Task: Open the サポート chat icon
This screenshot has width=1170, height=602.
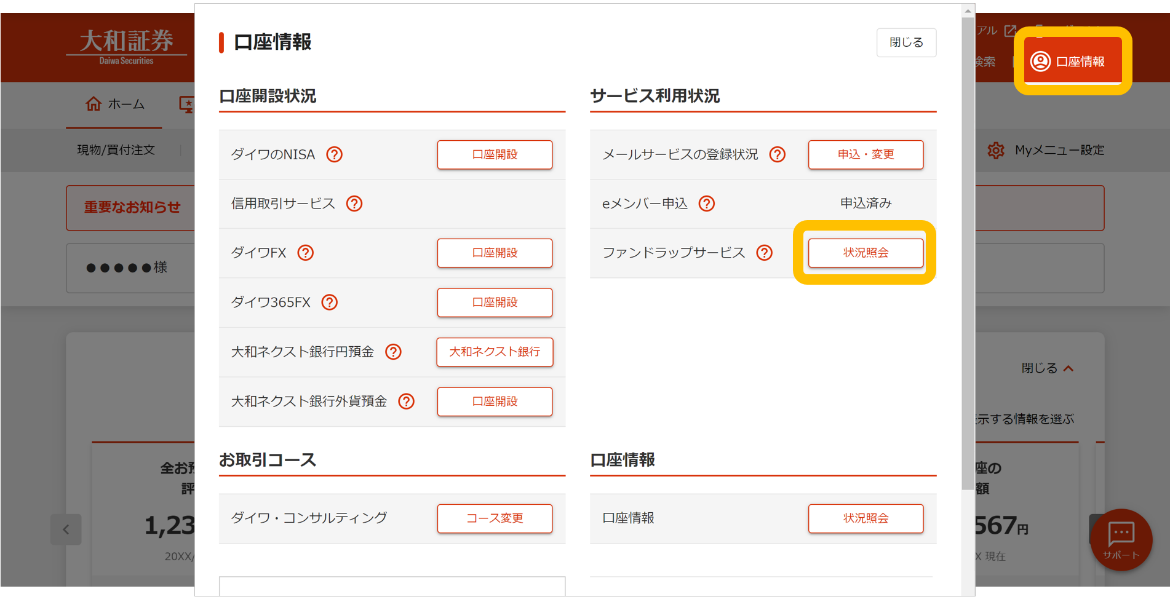Action: tap(1121, 540)
